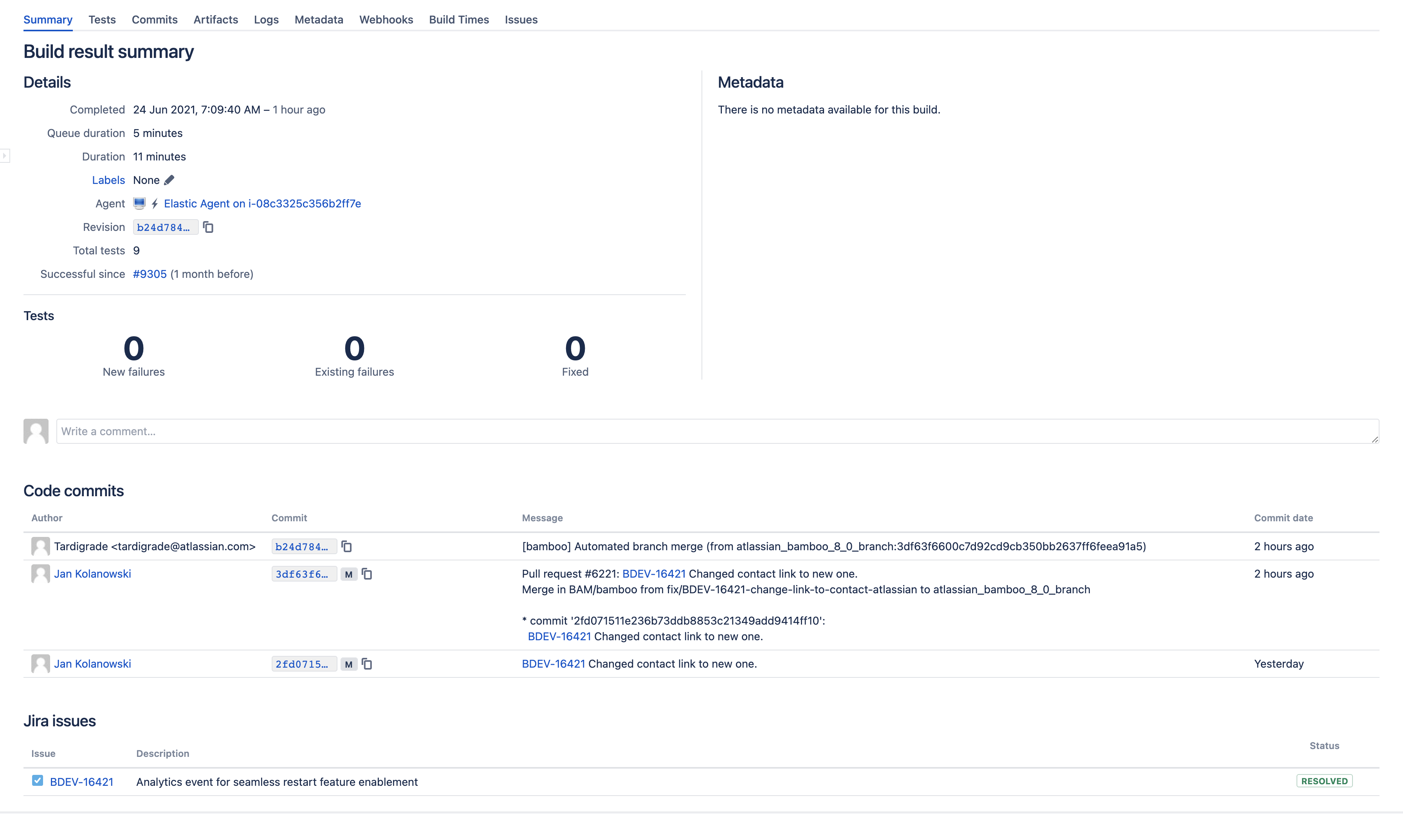Open build #9305 link
This screenshot has width=1403, height=814.
pyautogui.click(x=150, y=274)
